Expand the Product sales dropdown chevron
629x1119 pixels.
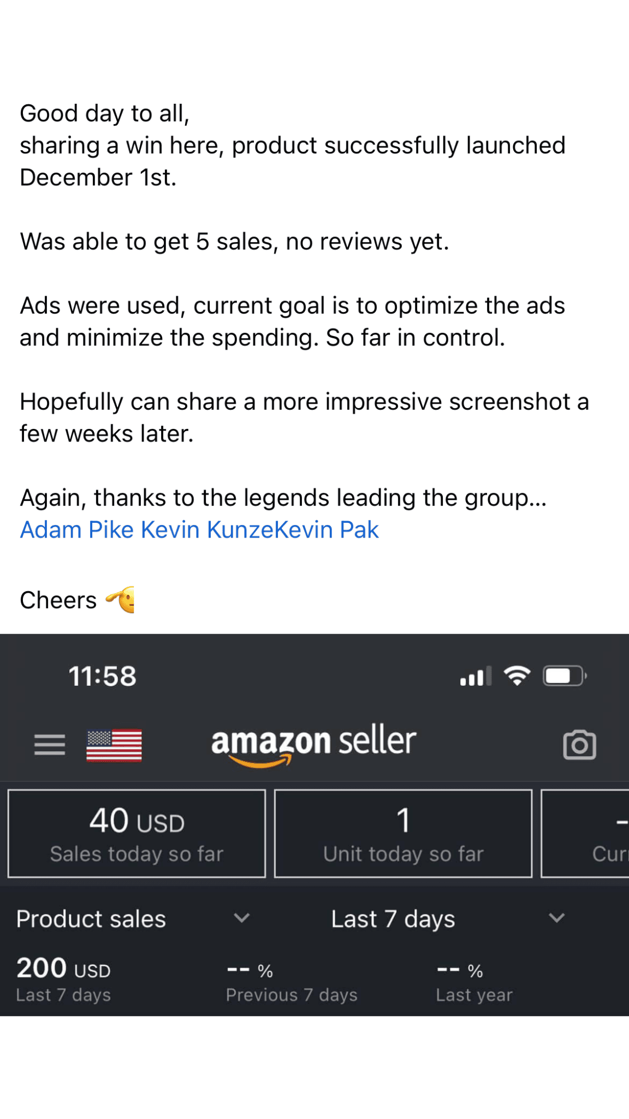(241, 918)
